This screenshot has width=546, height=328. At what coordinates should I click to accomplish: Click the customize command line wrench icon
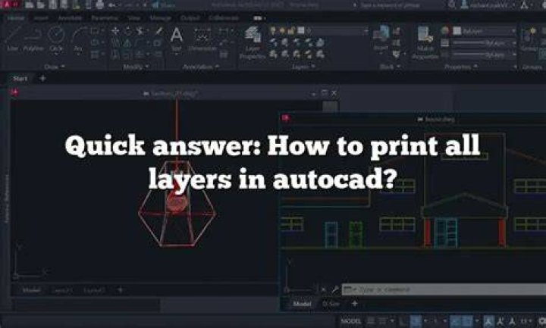[x=334, y=289]
